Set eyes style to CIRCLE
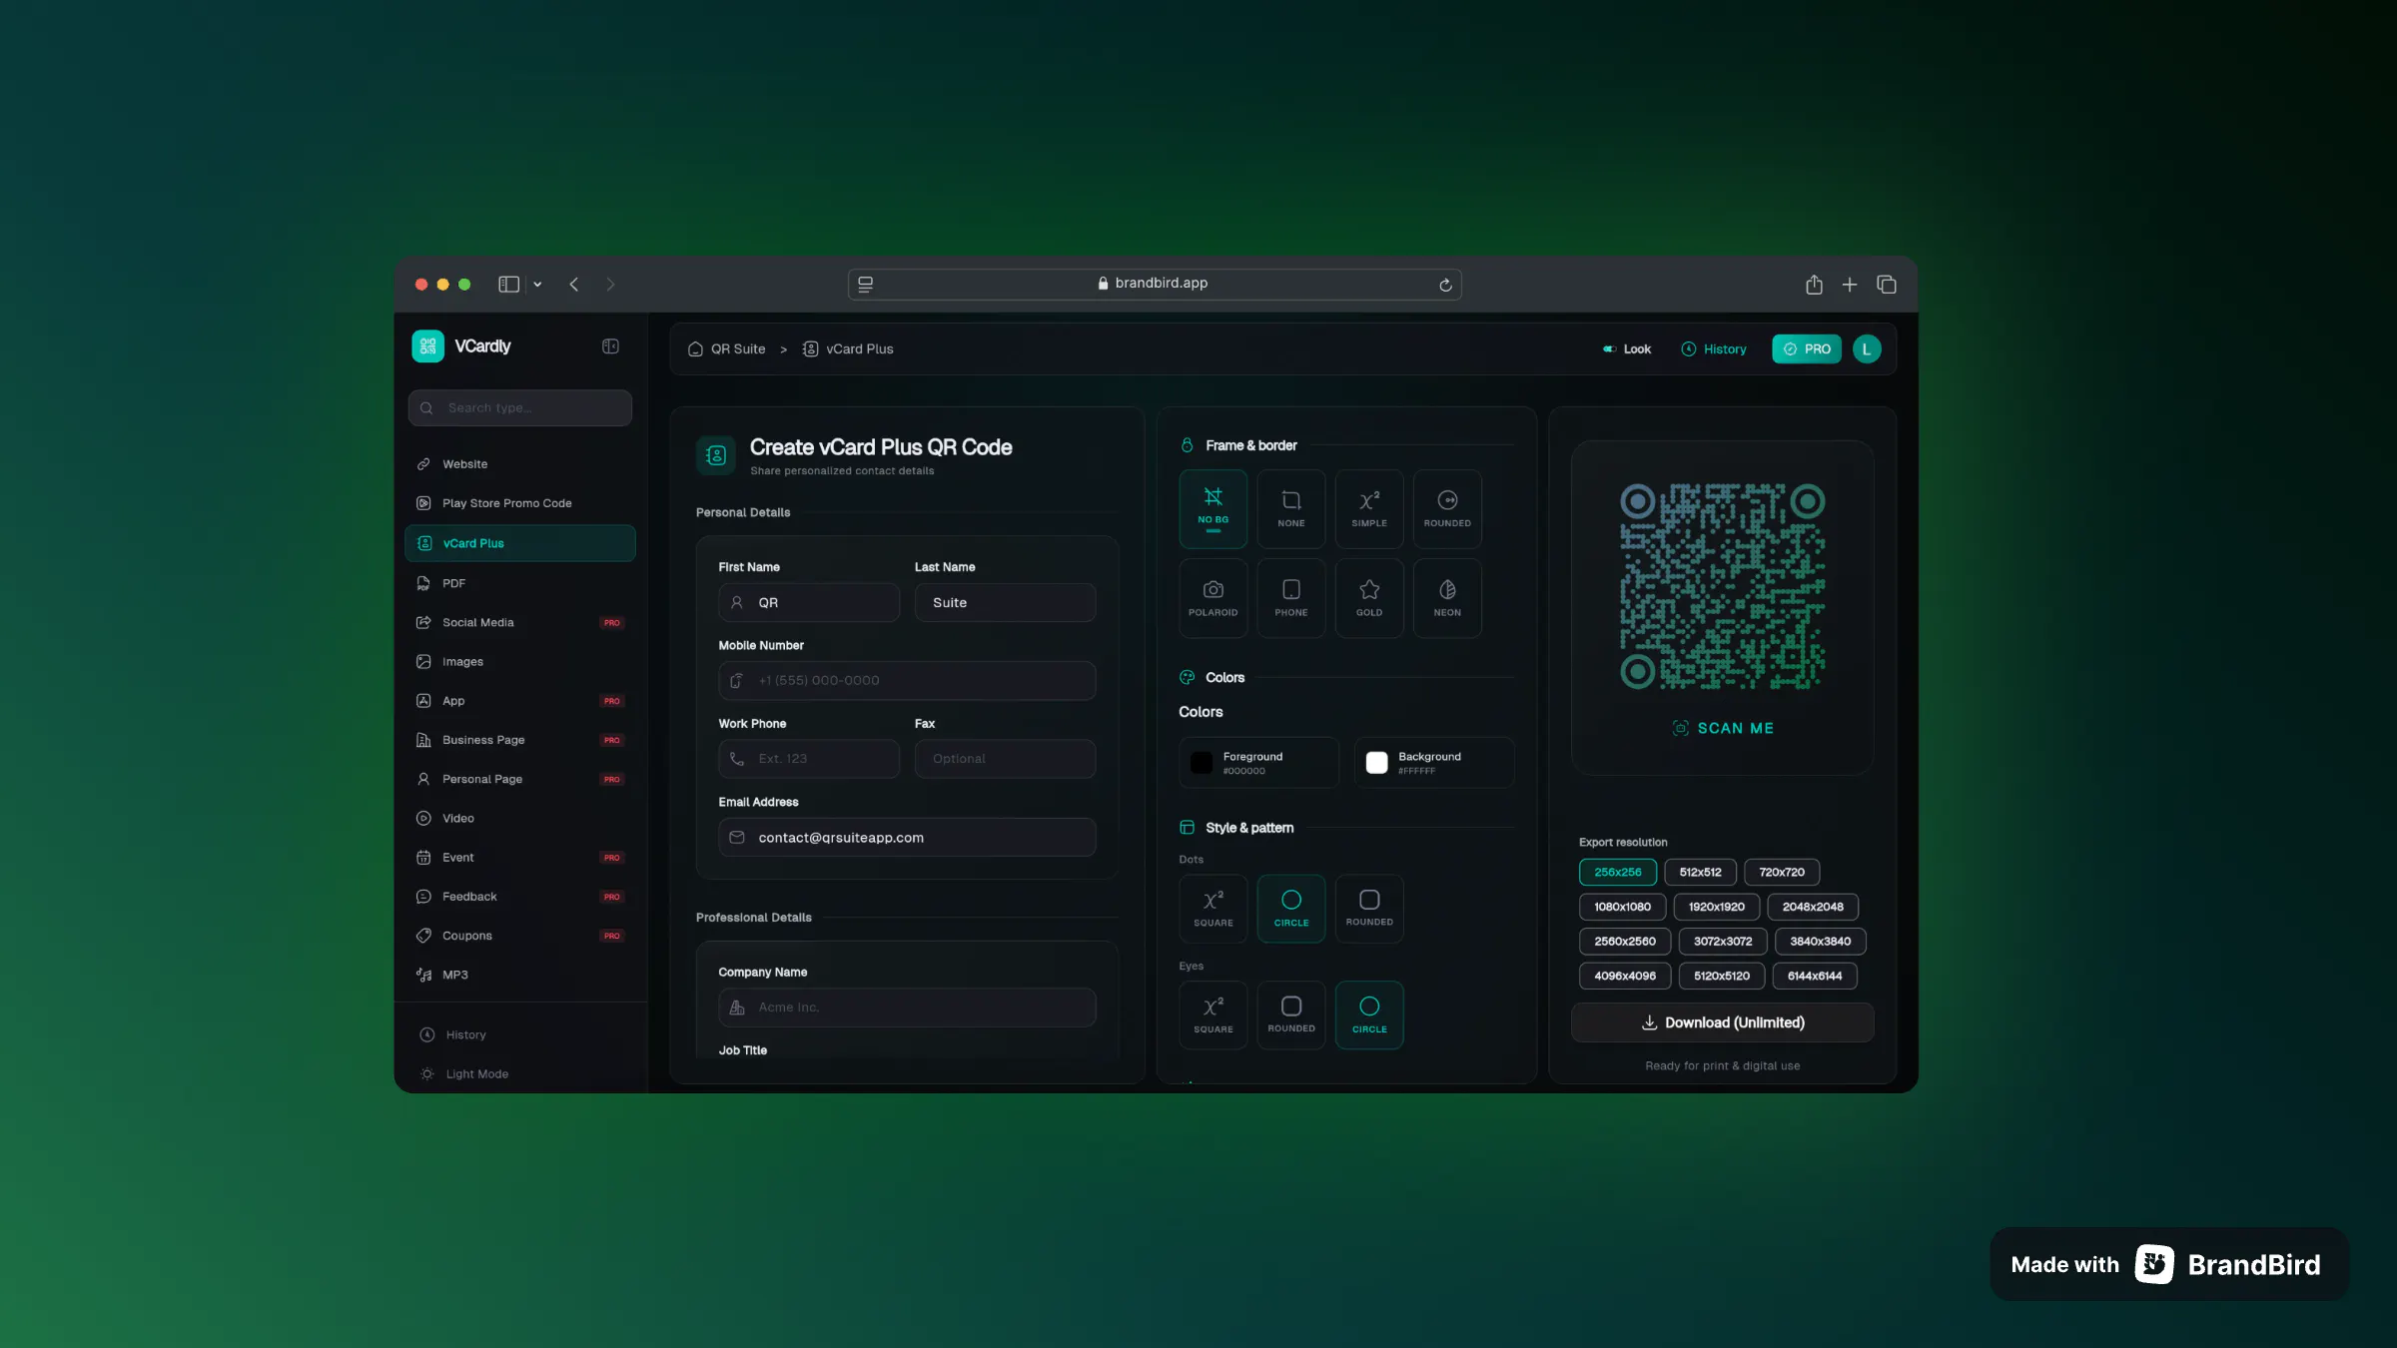The width and height of the screenshot is (2397, 1348). click(1369, 1015)
